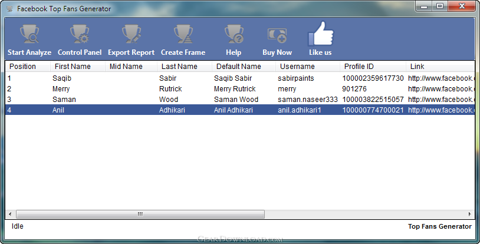Sort by the First Name column header

(x=78, y=67)
